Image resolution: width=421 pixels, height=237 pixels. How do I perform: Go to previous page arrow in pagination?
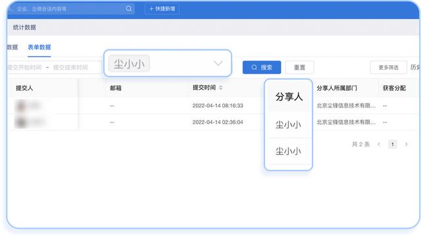pyautogui.click(x=379, y=144)
